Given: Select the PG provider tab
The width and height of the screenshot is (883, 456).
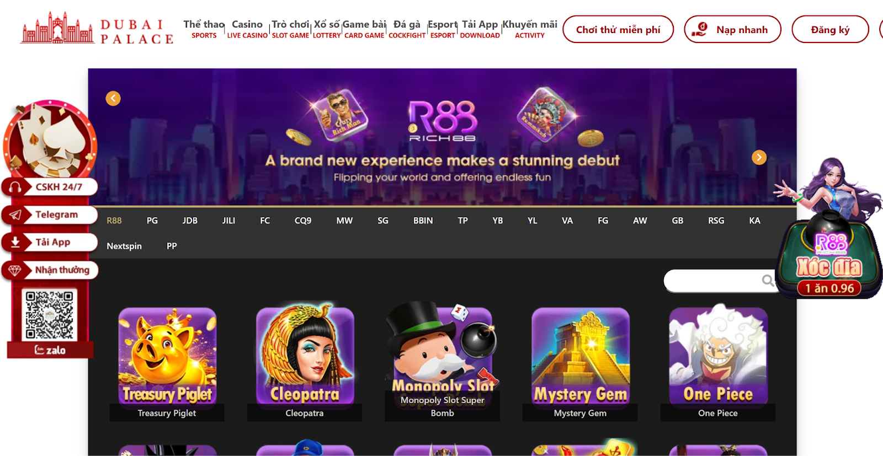Looking at the screenshot, I should [x=152, y=221].
